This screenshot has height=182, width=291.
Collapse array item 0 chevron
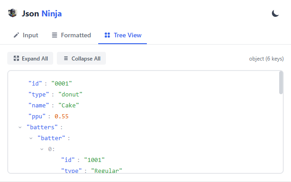click(x=42, y=149)
